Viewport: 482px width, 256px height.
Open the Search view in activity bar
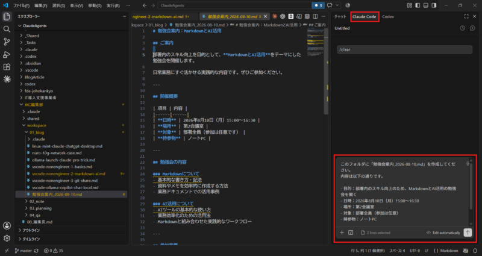(x=7, y=29)
